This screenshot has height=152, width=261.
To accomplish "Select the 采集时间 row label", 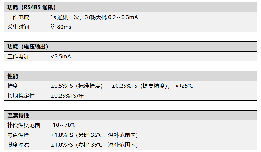I will (x=26, y=27).
